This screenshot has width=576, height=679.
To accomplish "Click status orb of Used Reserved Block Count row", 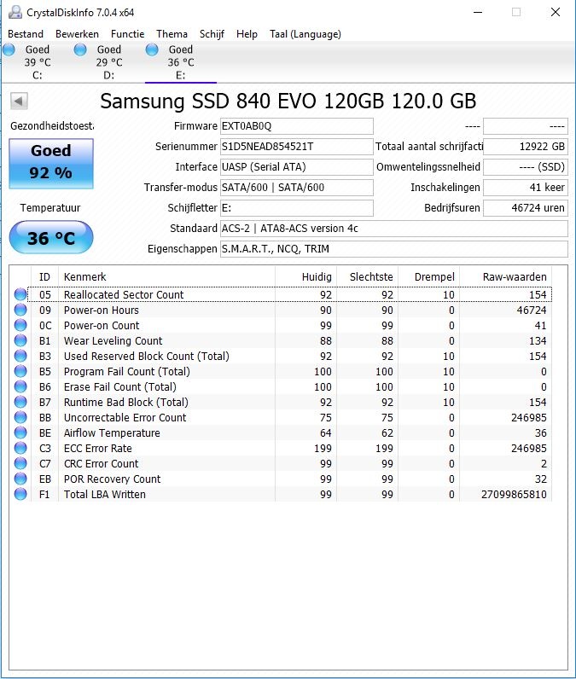I will (20, 356).
